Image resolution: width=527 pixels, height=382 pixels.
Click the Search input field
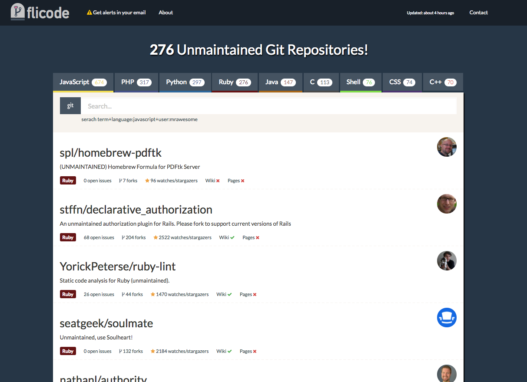(268, 106)
